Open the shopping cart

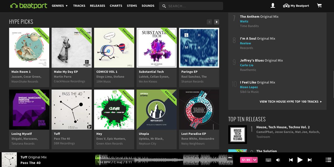tap(319, 6)
